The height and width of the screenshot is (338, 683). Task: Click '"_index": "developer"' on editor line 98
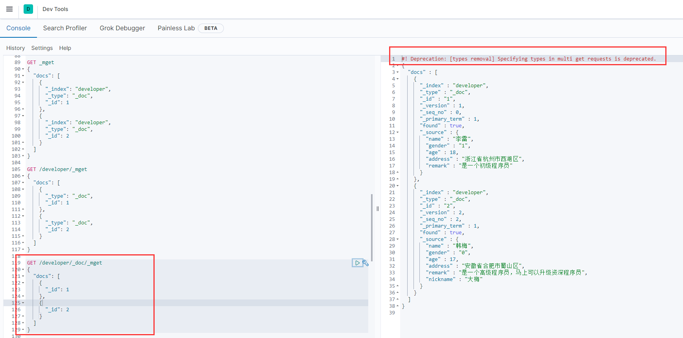[x=78, y=123]
